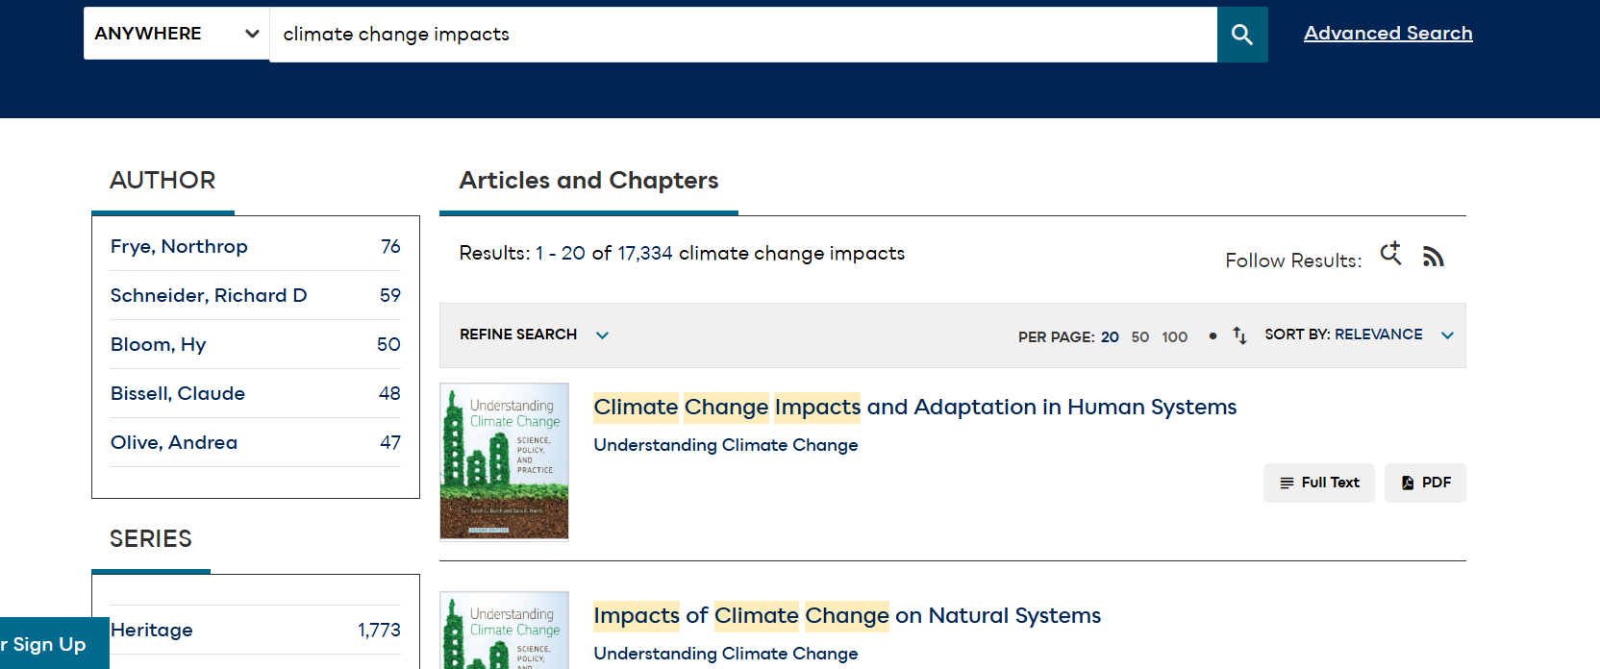The image size is (1600, 669).
Task: Toggle the sort order arrows icon
Action: click(1239, 335)
